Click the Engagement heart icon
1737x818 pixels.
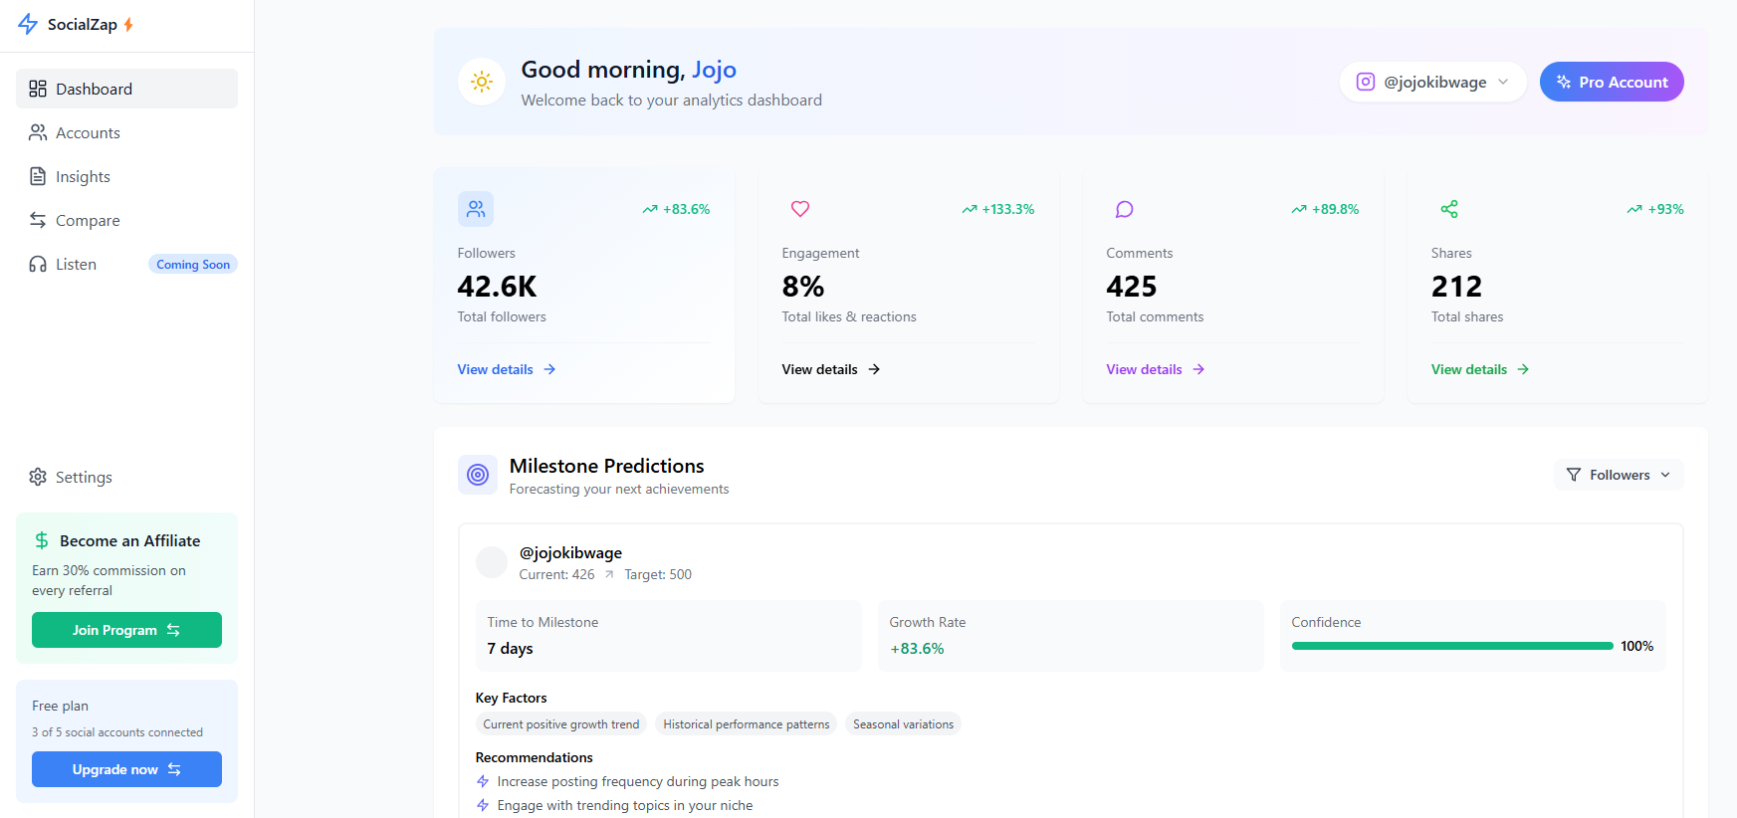800,209
